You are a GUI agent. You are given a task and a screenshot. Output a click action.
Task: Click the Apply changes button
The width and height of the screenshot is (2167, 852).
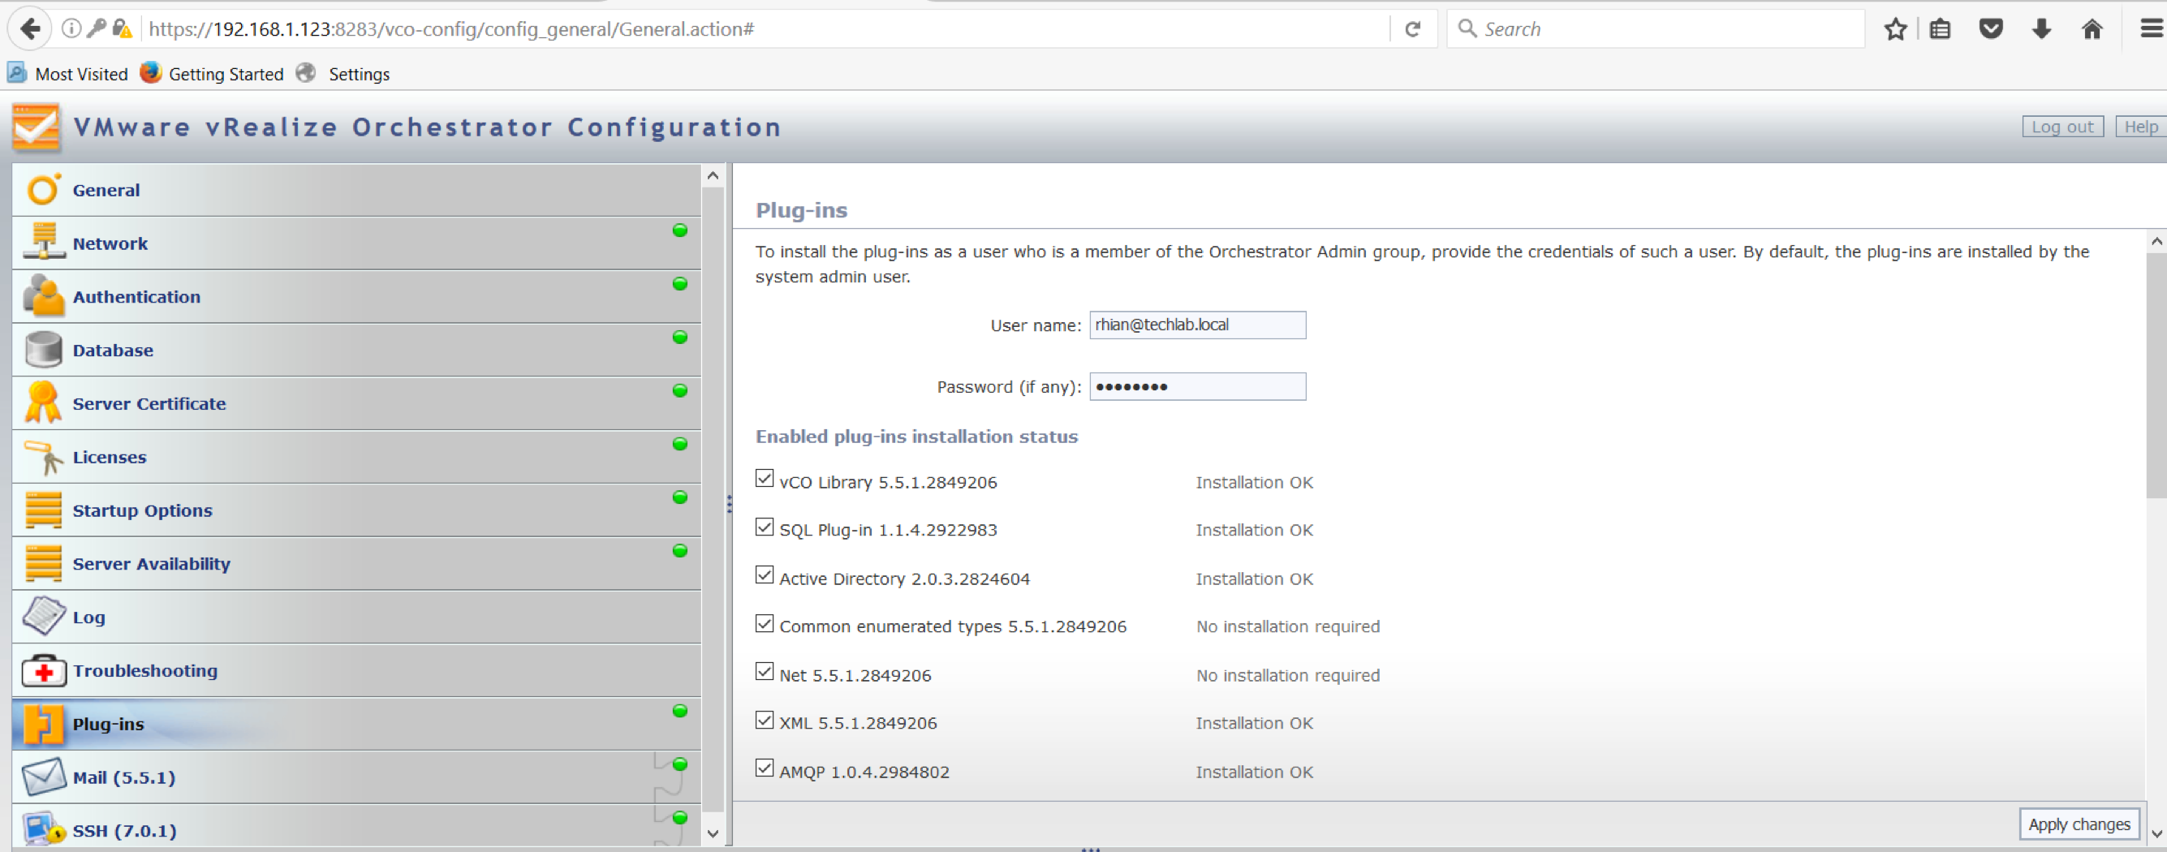tap(2079, 824)
